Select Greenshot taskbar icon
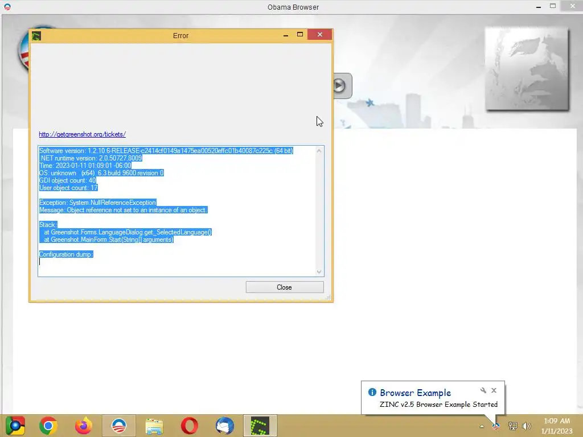 point(260,426)
